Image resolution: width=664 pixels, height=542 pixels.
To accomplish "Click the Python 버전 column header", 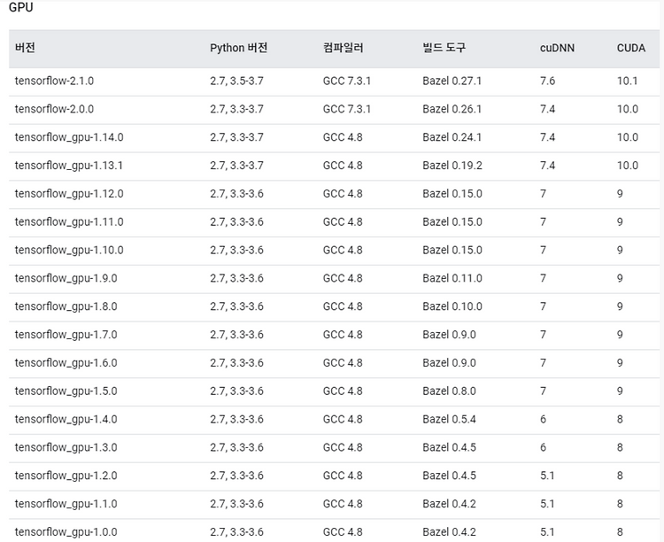I will pyautogui.click(x=238, y=48).
